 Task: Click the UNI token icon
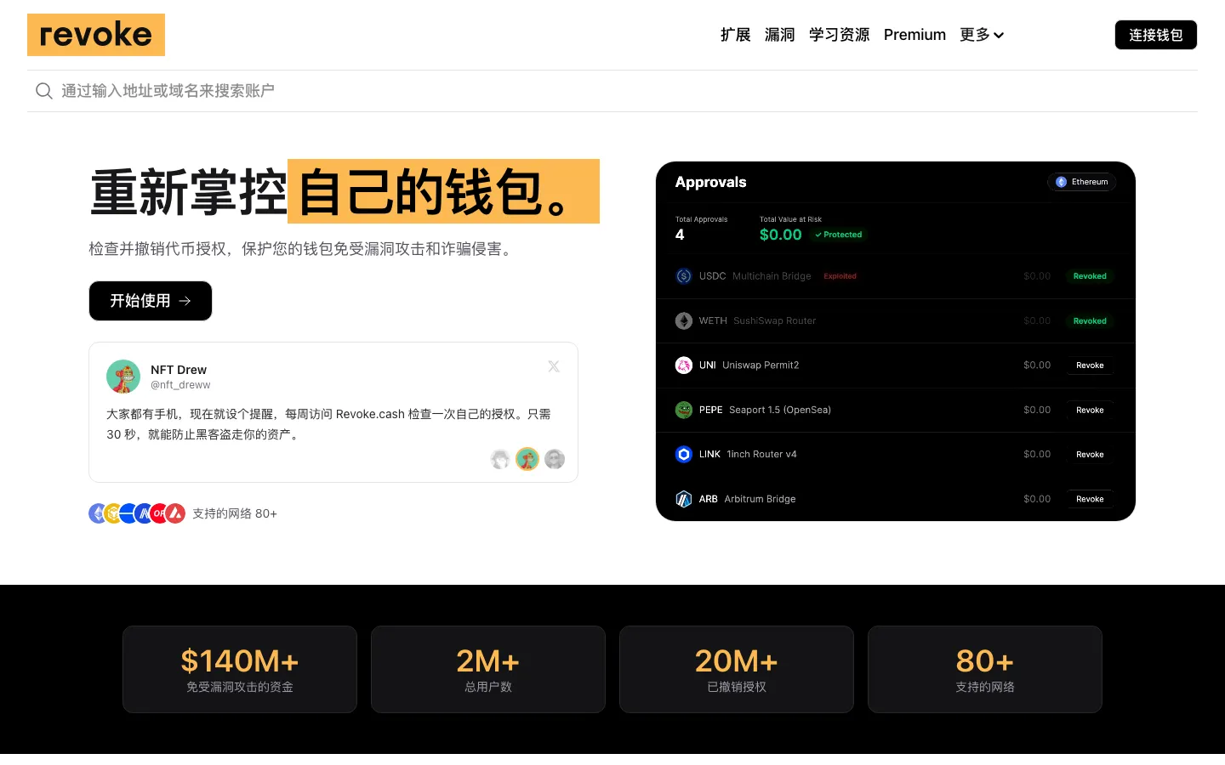[x=684, y=365]
